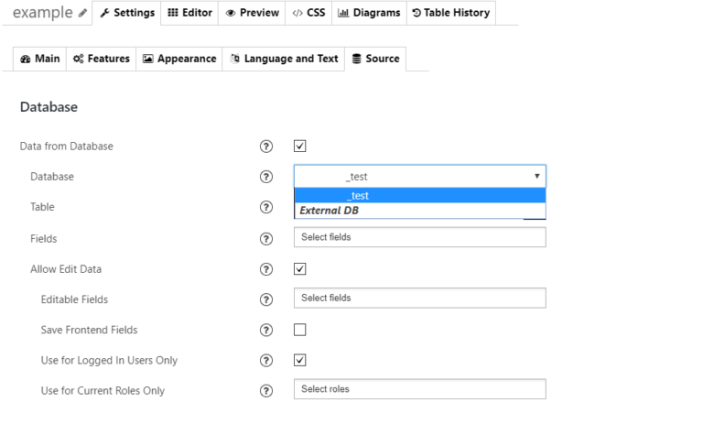Click help icon next to Database row
Viewport: 703px width, 424px height.
pos(266,177)
